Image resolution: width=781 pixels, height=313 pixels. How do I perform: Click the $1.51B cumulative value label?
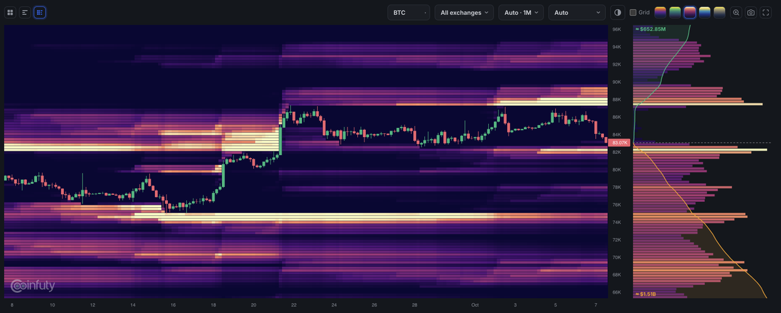click(646, 294)
